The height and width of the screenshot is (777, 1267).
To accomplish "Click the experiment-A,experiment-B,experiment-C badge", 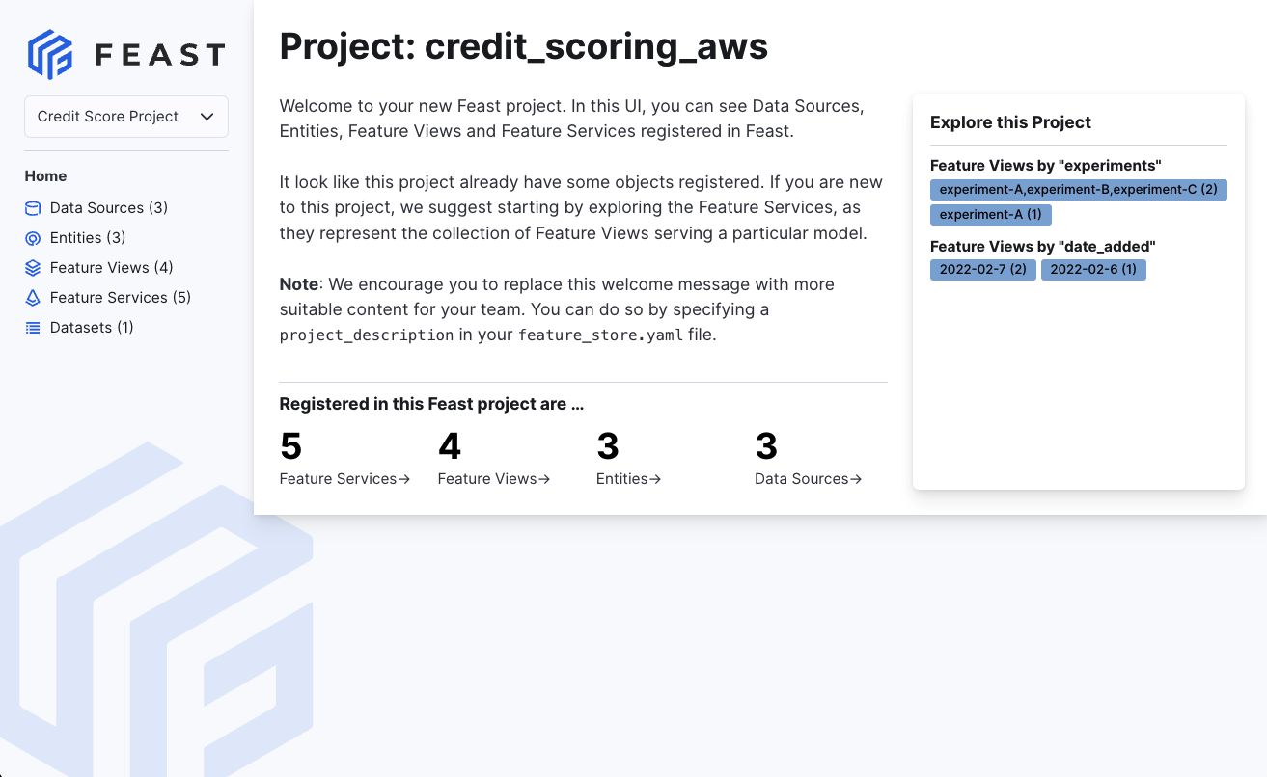I will (1078, 189).
